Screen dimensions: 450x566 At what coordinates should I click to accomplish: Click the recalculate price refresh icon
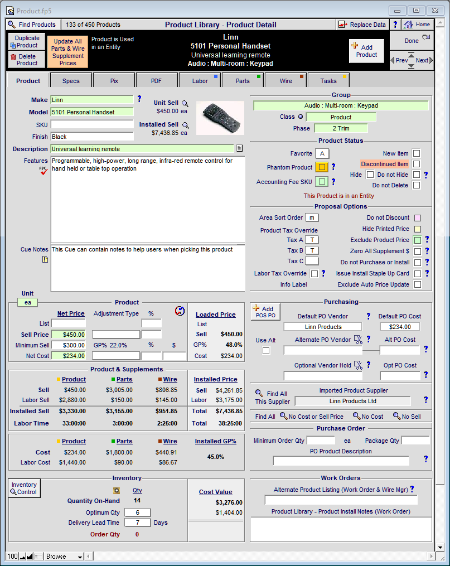[180, 311]
